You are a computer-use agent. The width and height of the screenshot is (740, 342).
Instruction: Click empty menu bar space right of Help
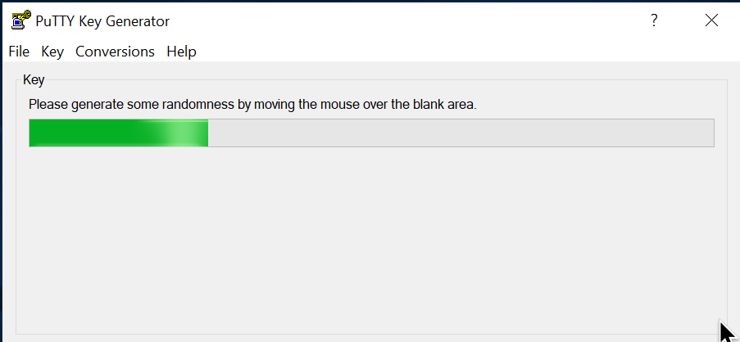(467, 52)
